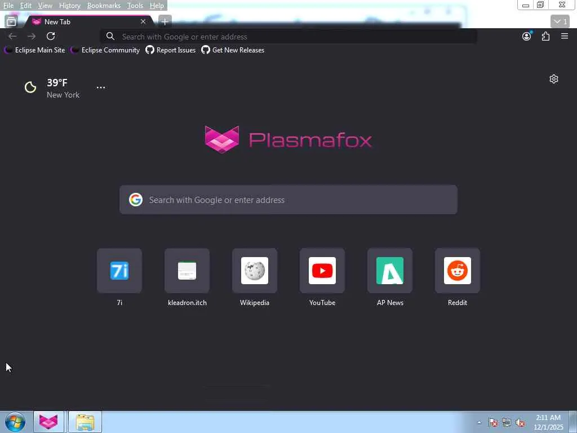The height and width of the screenshot is (433, 577).
Task: Click the Reddit label text
Action: point(458,303)
